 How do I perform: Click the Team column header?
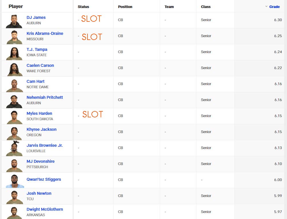[x=169, y=7]
